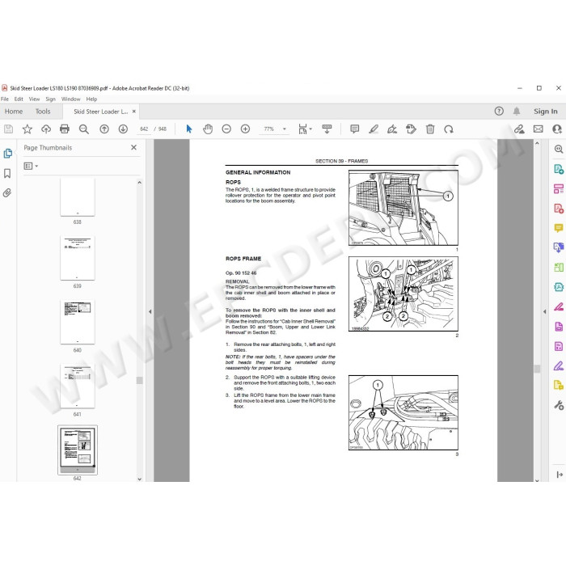This screenshot has height=566, width=566.
Task: Activate the Hand pan tool
Action: point(208,129)
